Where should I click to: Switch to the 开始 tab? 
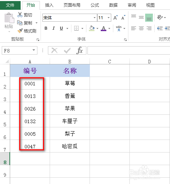click(x=31, y=5)
